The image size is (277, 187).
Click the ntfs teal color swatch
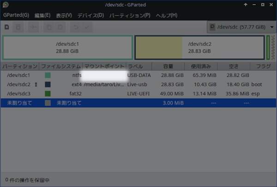coord(48,75)
